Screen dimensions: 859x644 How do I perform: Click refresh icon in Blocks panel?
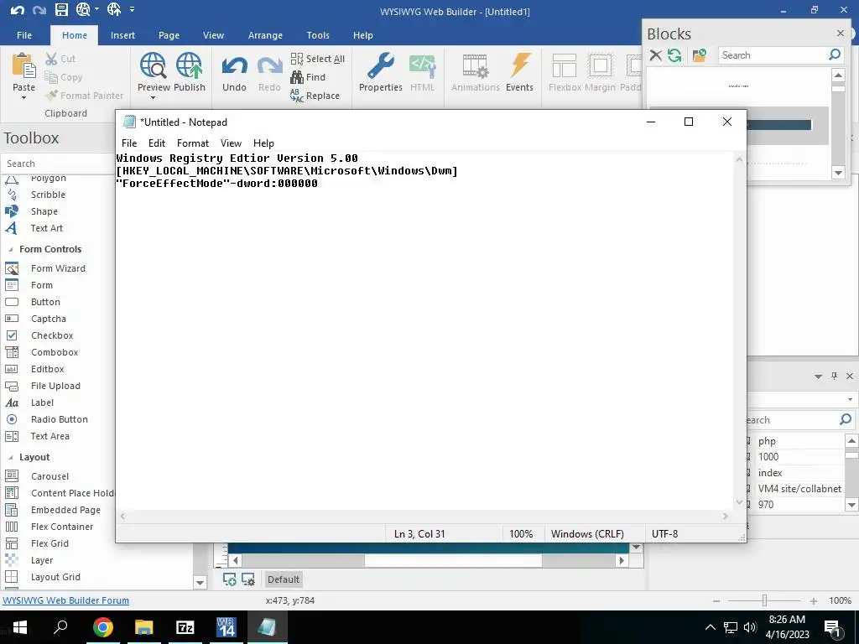(674, 55)
